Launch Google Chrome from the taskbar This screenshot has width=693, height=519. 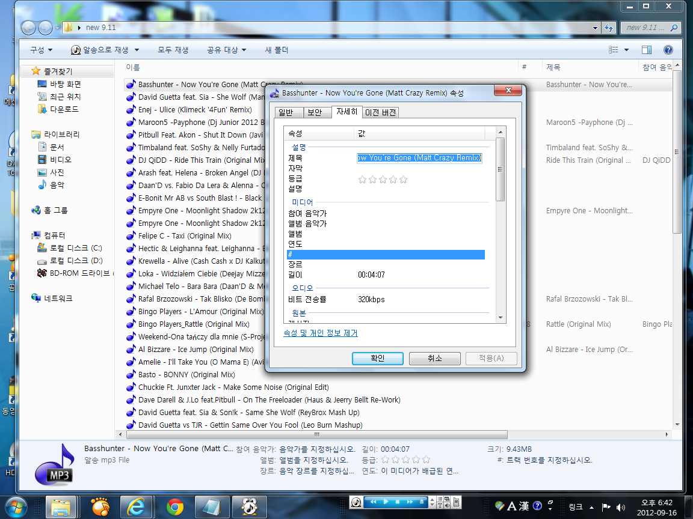[175, 507]
